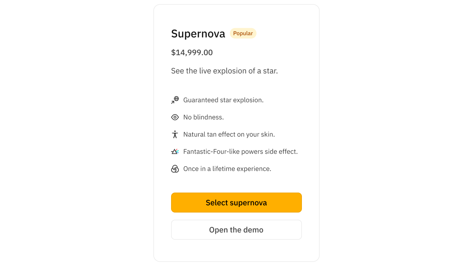Click the price label $14,999.00
This screenshot has width=473, height=266.
[x=191, y=52]
